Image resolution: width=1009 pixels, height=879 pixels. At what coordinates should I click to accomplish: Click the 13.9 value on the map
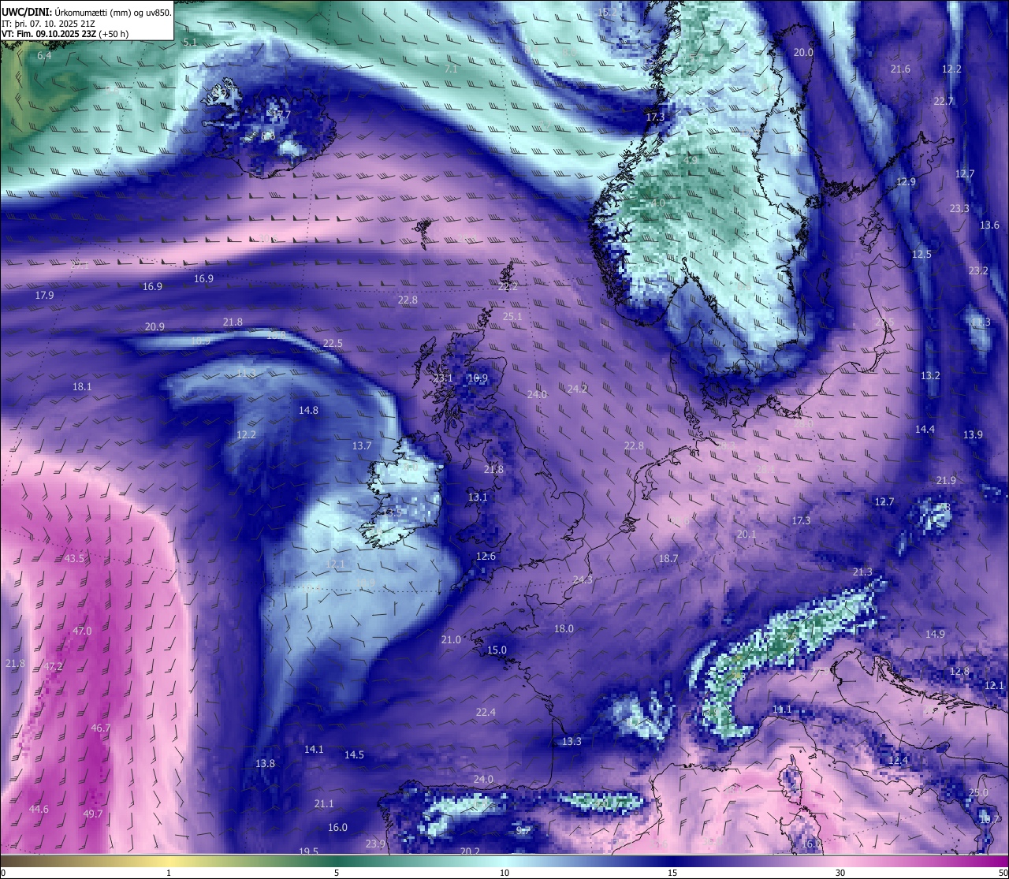point(973,435)
